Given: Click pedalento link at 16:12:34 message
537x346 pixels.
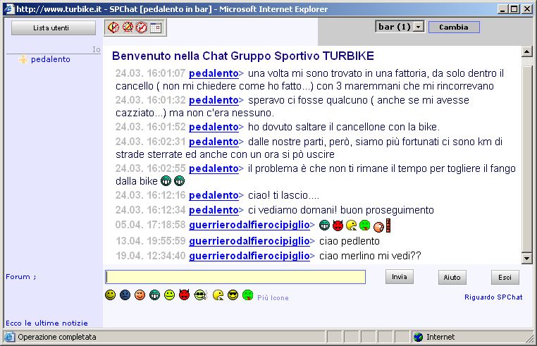Looking at the screenshot, I should point(214,210).
